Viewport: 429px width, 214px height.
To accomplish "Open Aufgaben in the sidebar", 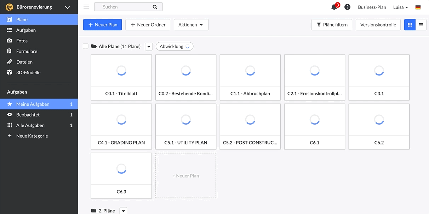I will tap(39, 30).
